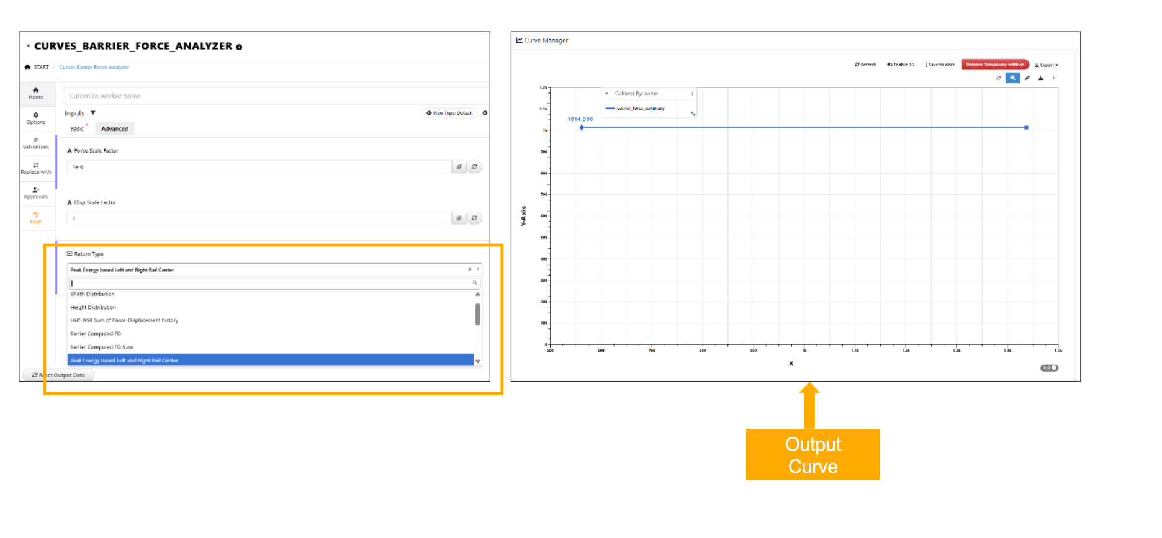This screenshot has width=1162, height=538.
Task: Click the attachment icon for Disp Scale Factor
Action: pos(459,218)
